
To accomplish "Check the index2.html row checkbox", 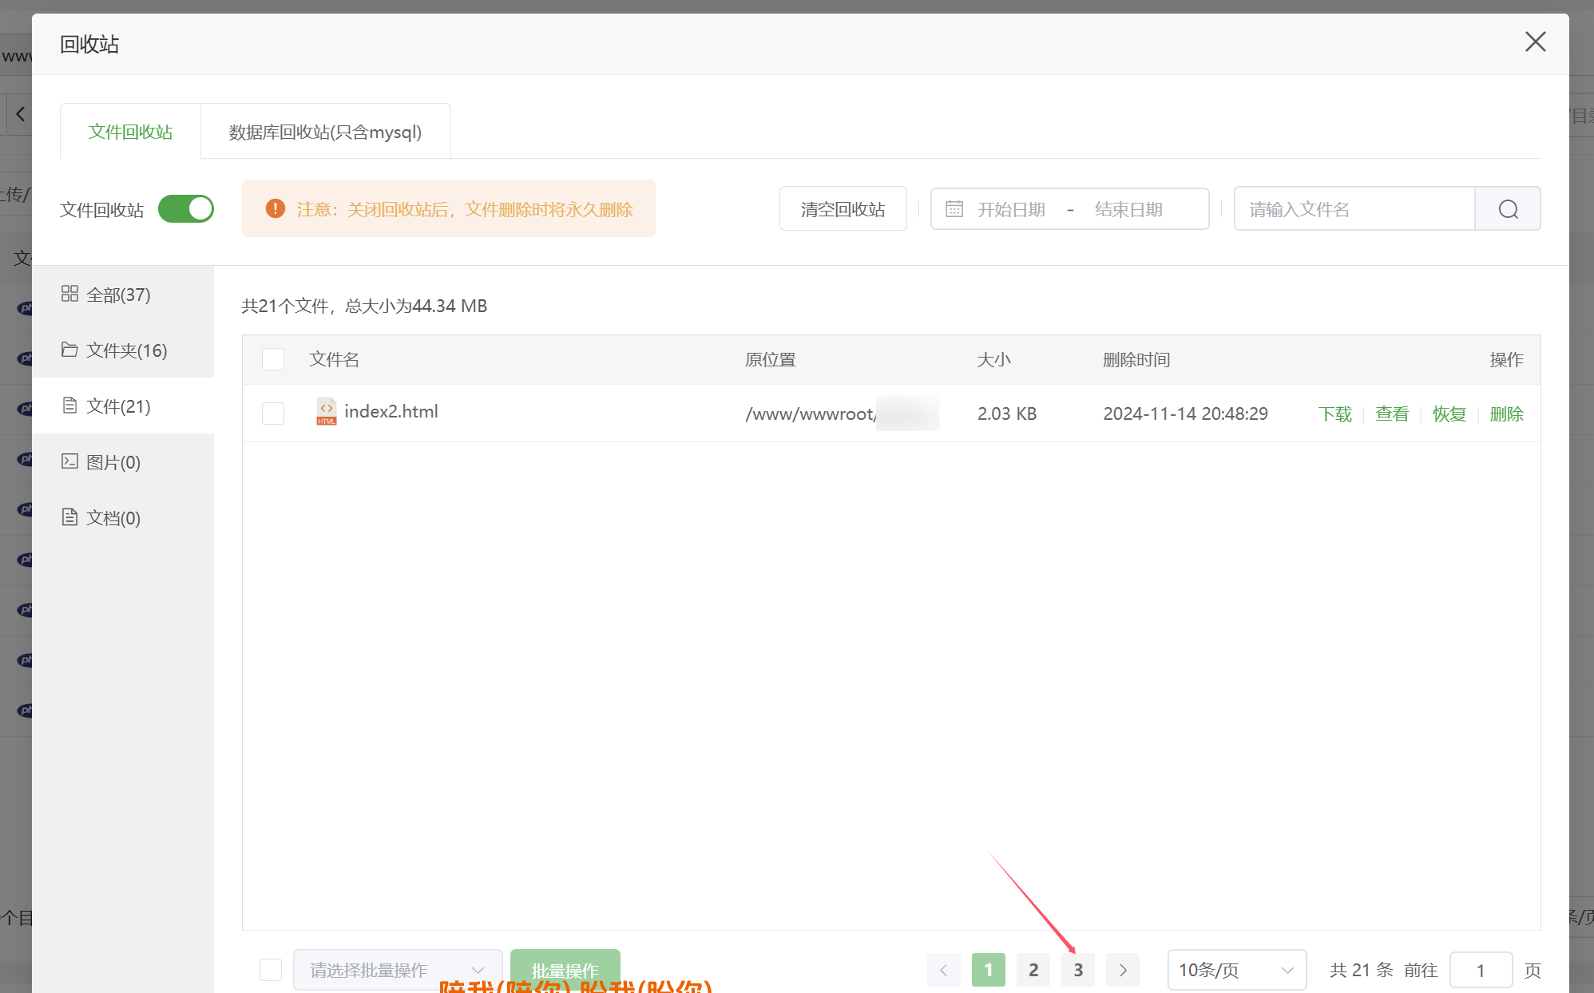I will click(273, 413).
